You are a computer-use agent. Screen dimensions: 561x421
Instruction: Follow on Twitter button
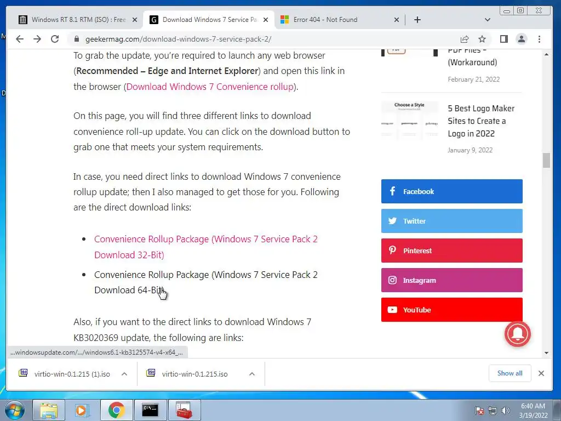[x=451, y=221]
